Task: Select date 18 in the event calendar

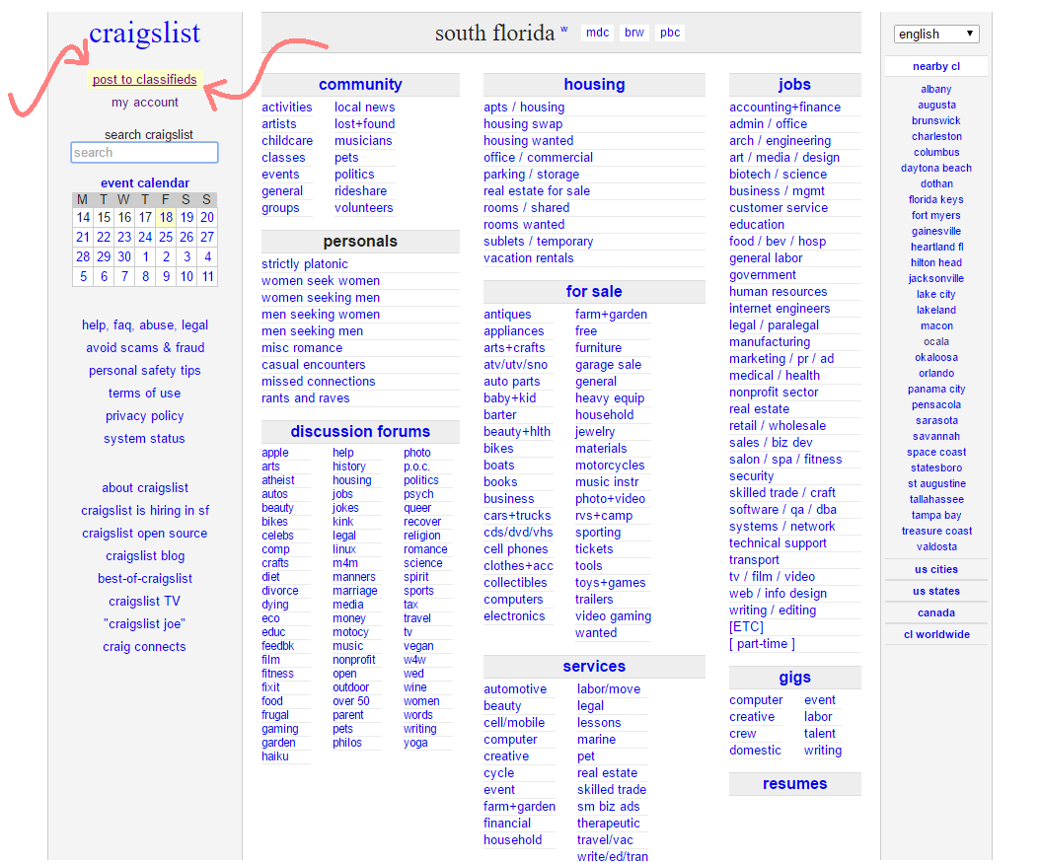Action: tap(166, 217)
